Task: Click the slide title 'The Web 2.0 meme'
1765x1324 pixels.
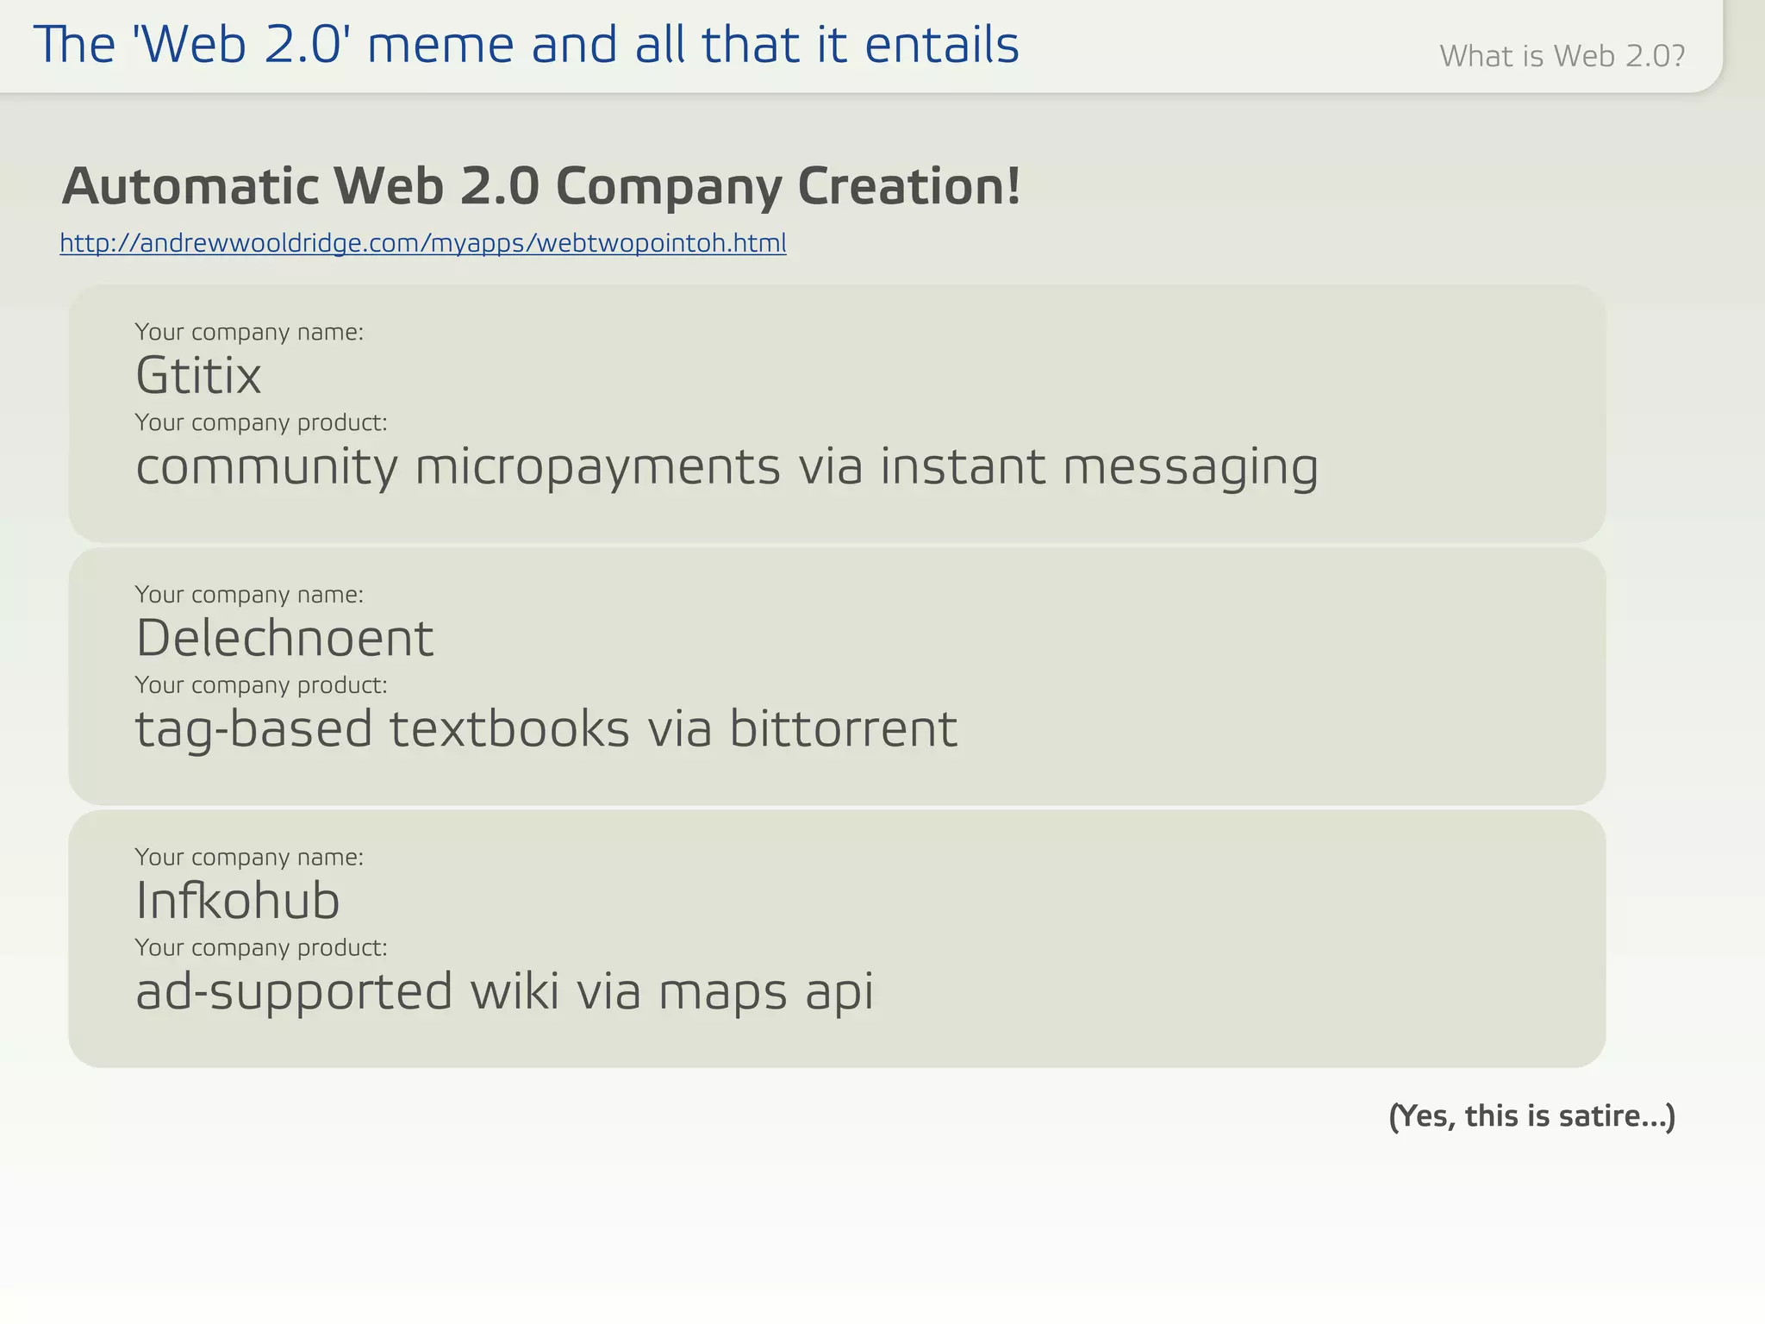Action: [x=527, y=45]
